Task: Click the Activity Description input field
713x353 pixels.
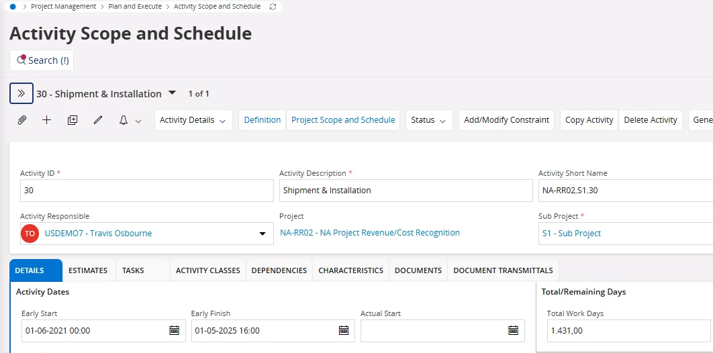Action: click(x=406, y=191)
